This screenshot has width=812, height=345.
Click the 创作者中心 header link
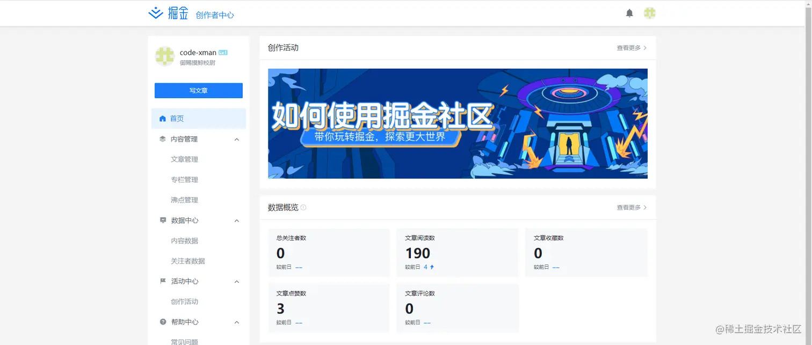pos(215,15)
